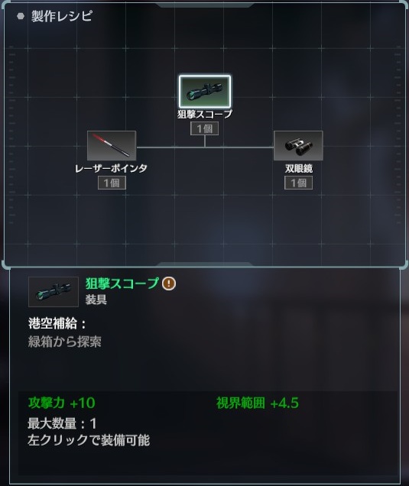Click the orange exclamation warning icon
The image size is (409, 486).
point(169,283)
